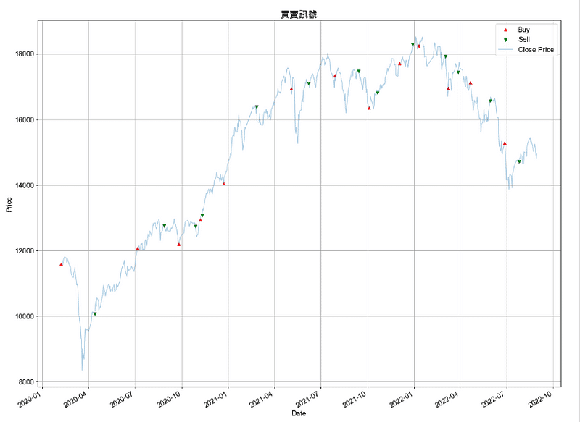This screenshot has height=422, width=580.
Task: Click the chart title 買賣訊號
Action: tap(299, 14)
